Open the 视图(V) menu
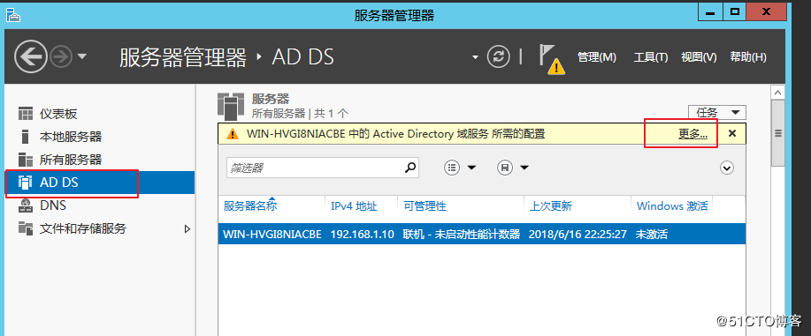The height and width of the screenshot is (336, 811). pos(699,57)
